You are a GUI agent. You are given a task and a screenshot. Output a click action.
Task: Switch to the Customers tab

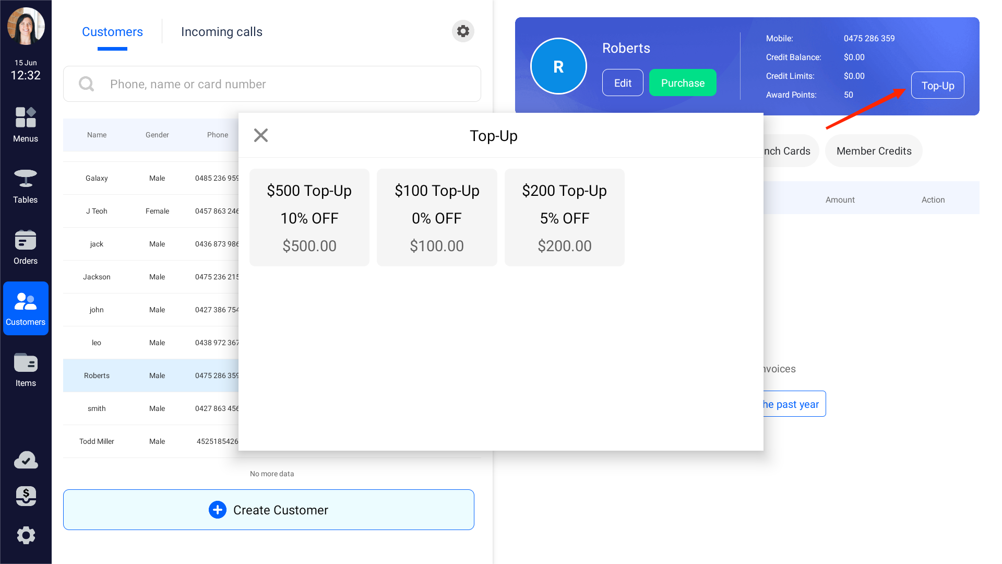(112, 32)
